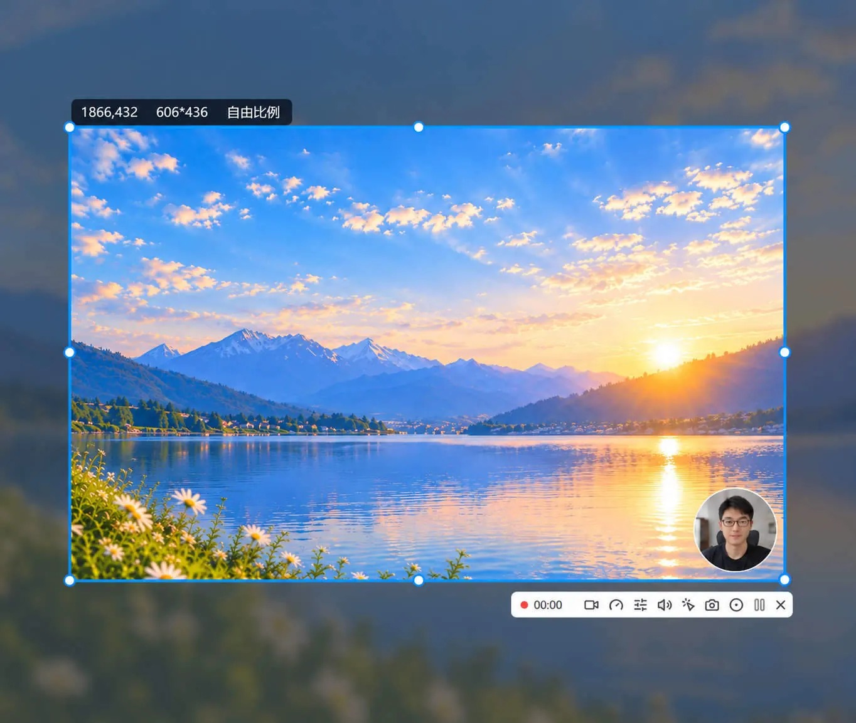The width and height of the screenshot is (856, 723).
Task: Toggle the speaker sound icon
Action: pyautogui.click(x=665, y=605)
